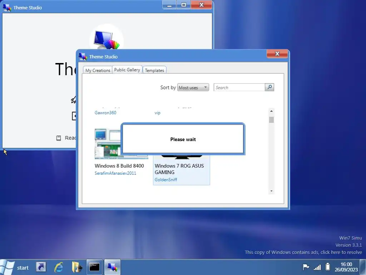The width and height of the screenshot is (366, 275).
Task: Open author link Gawron360
Action: pos(105,113)
